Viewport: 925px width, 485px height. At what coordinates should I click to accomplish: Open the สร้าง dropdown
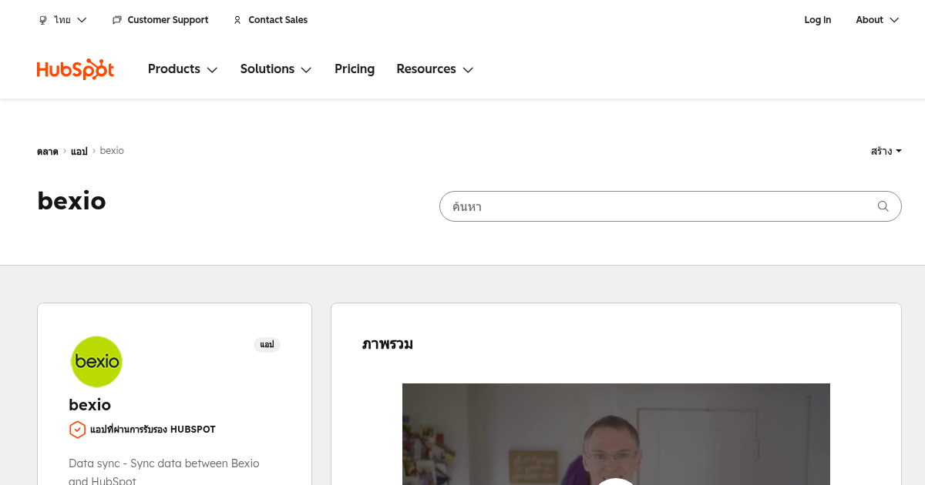coord(886,151)
